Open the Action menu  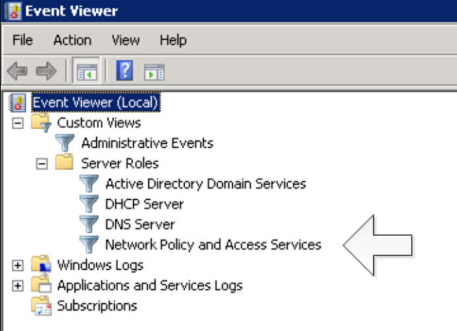[72, 40]
